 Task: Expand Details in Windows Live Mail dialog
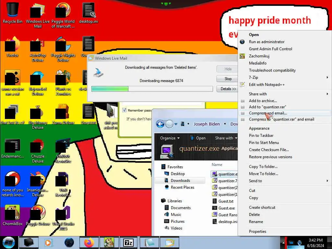coord(228,89)
